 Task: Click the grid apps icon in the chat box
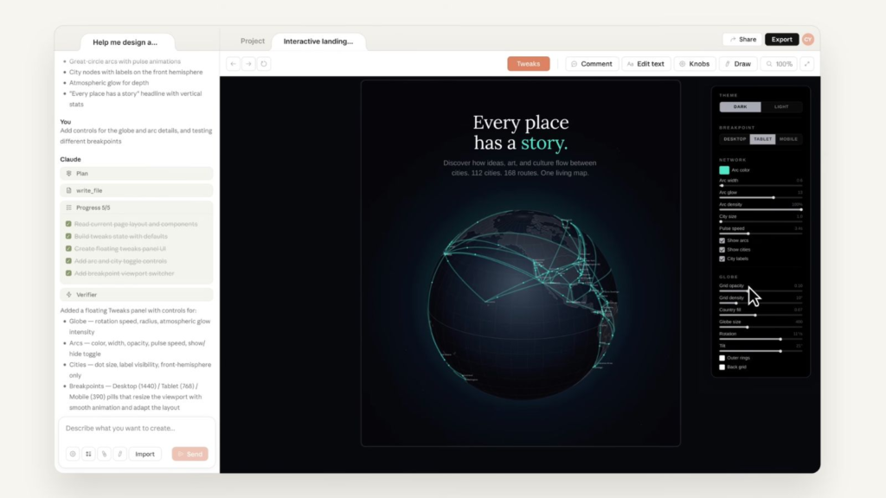(88, 454)
